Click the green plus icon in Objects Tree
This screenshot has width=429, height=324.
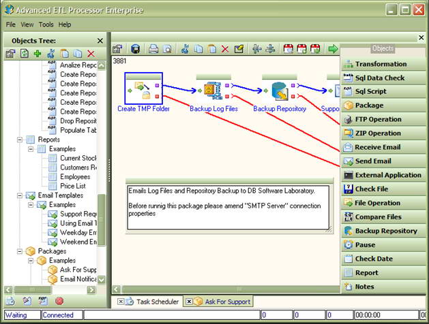point(38,54)
